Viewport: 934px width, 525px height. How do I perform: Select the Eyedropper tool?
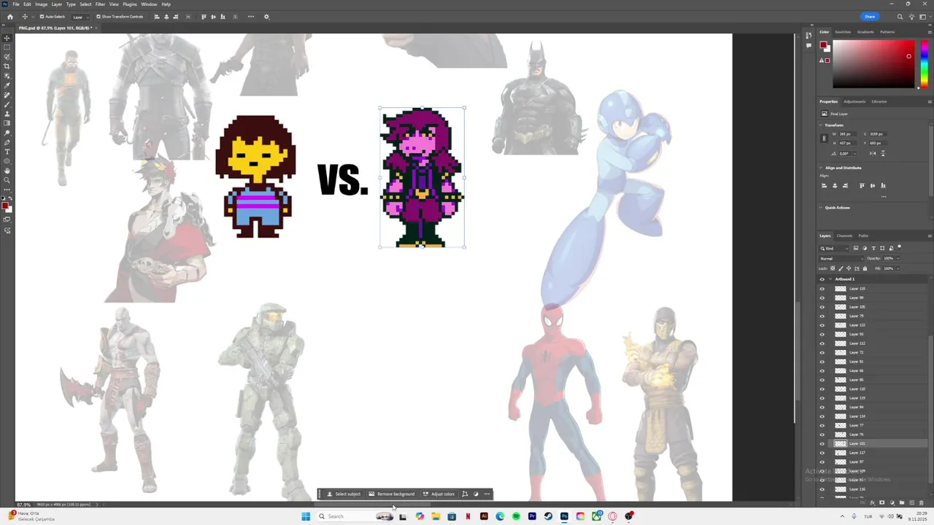coord(7,85)
